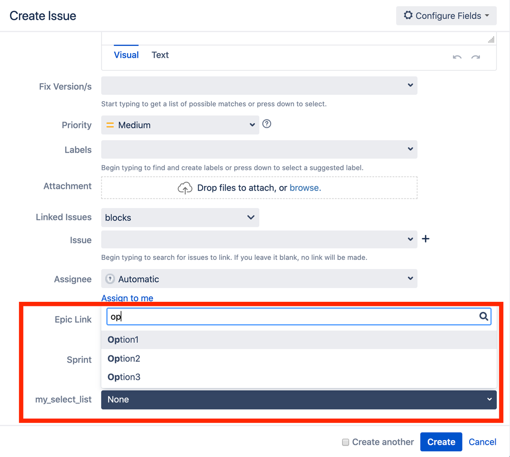
Task: Click the cloud upload icon in Attachment area
Action: (x=185, y=188)
